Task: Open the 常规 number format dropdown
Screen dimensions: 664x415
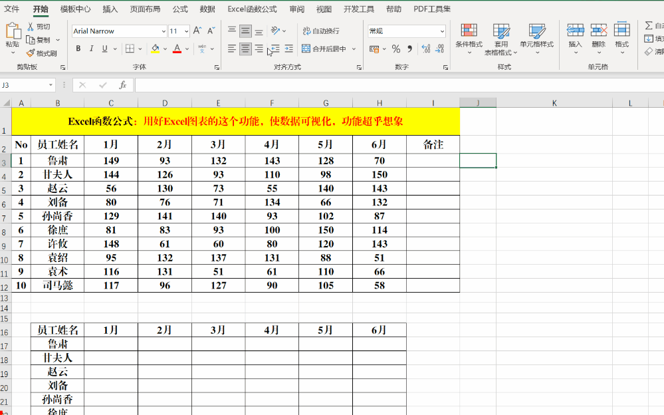Action: pyautogui.click(x=442, y=31)
